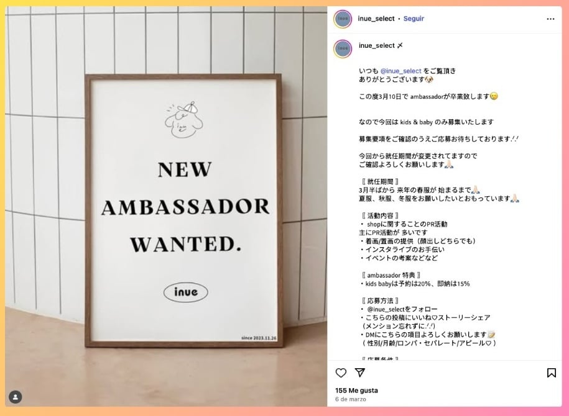Screen dimensions: 569x416
Task: Open inue_select username in post header
Action: pos(376,19)
